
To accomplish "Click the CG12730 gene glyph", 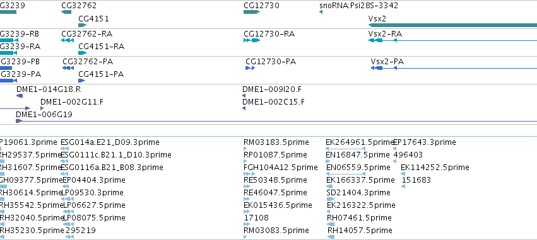I will (252, 12).
